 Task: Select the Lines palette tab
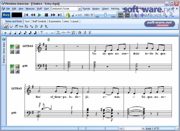(66, 21)
